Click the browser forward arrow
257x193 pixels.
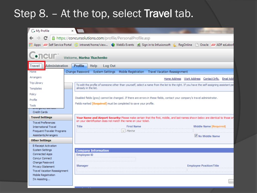pos(38,38)
